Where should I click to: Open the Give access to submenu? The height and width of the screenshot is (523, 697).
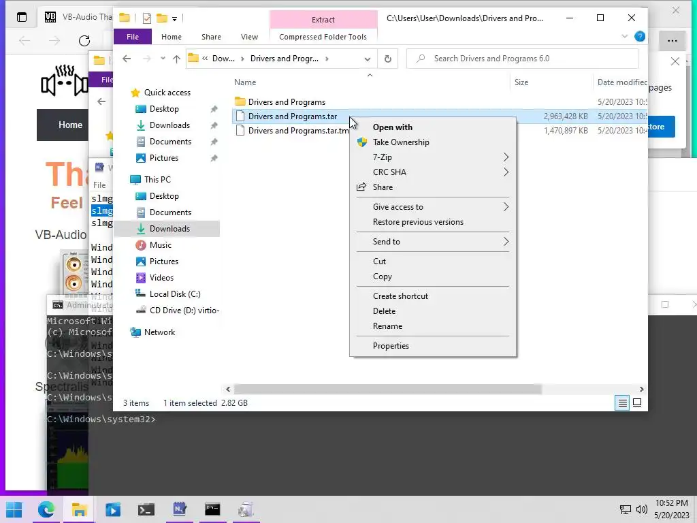(433, 207)
